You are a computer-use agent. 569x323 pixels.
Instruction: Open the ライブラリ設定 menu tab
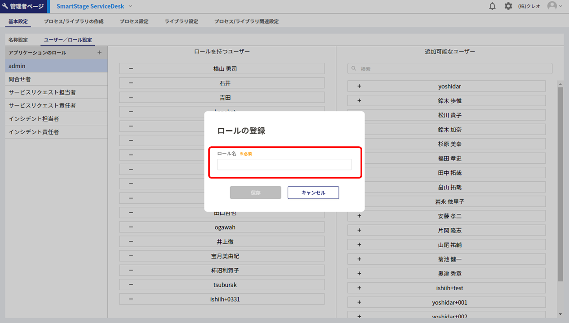click(181, 22)
